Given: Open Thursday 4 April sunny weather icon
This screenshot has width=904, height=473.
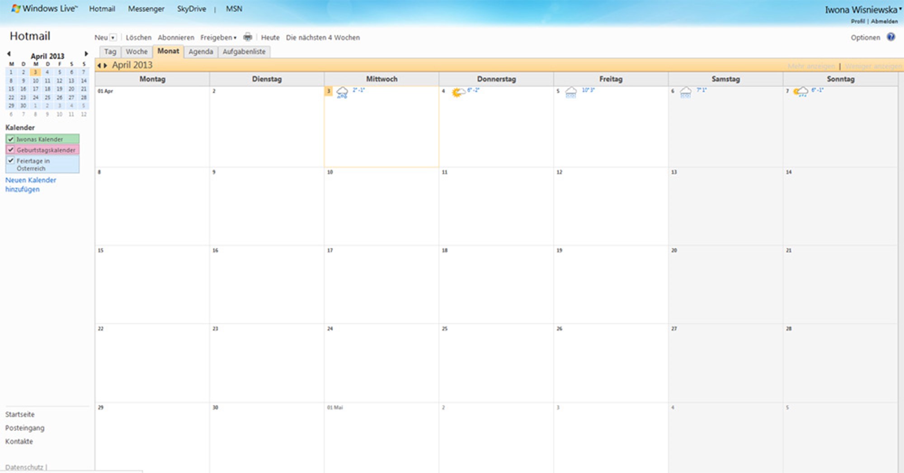Looking at the screenshot, I should pos(458,93).
